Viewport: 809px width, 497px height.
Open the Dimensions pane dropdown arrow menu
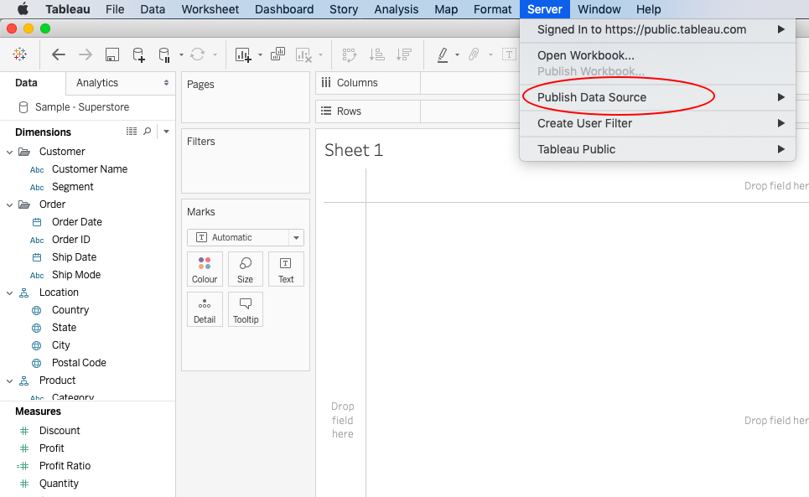click(166, 132)
